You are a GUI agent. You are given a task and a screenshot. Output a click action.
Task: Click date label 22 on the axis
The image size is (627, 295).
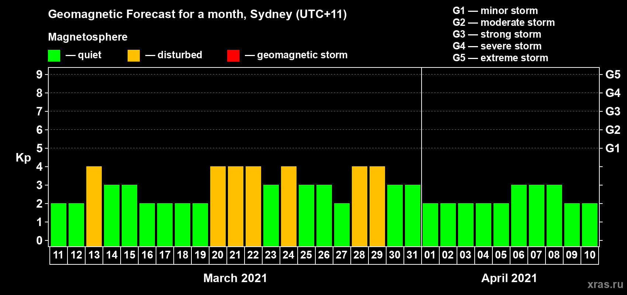253,255
